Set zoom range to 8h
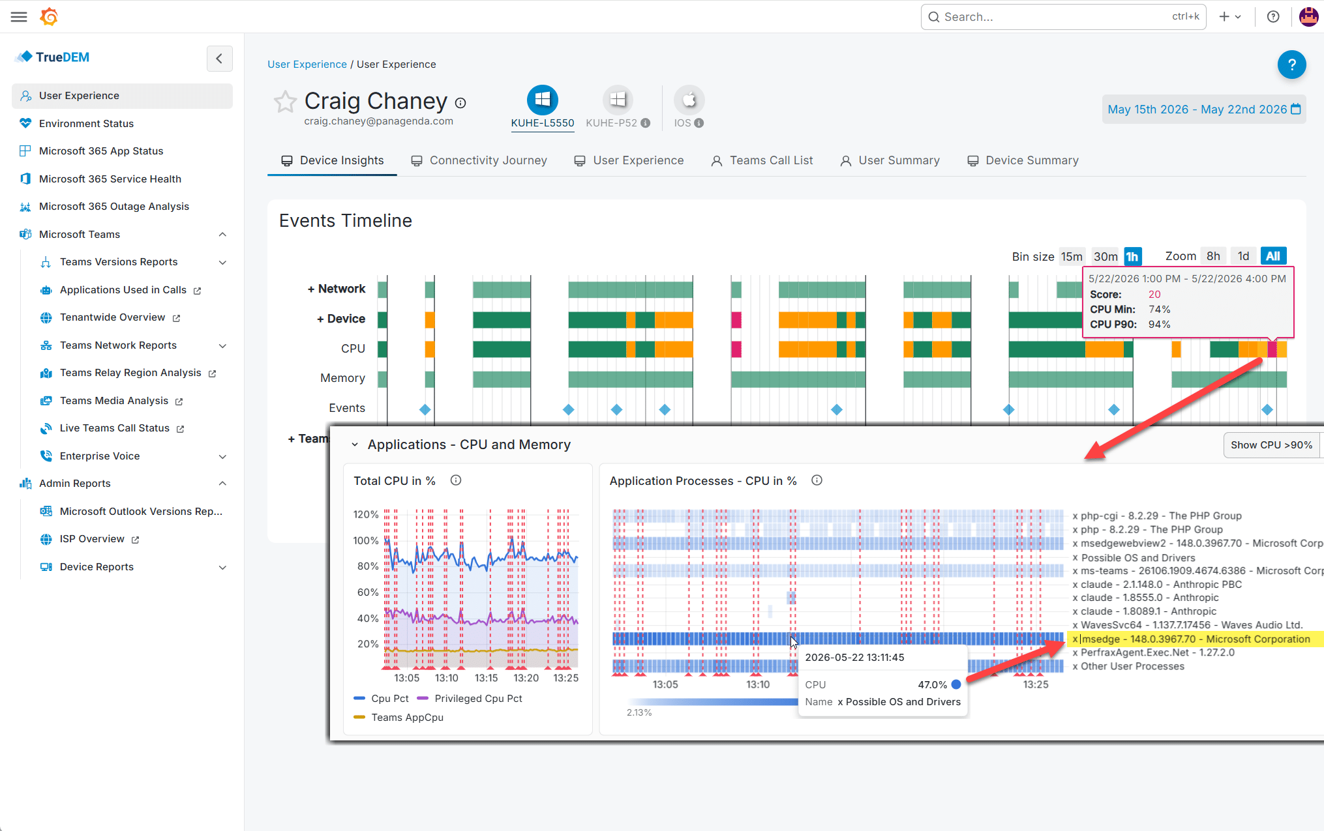The image size is (1324, 831). click(1212, 256)
